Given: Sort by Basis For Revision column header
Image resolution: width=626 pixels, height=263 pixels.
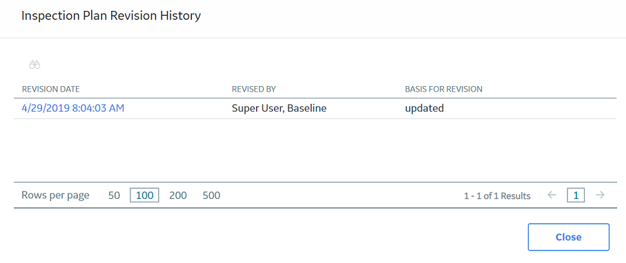Looking at the screenshot, I should coord(444,90).
